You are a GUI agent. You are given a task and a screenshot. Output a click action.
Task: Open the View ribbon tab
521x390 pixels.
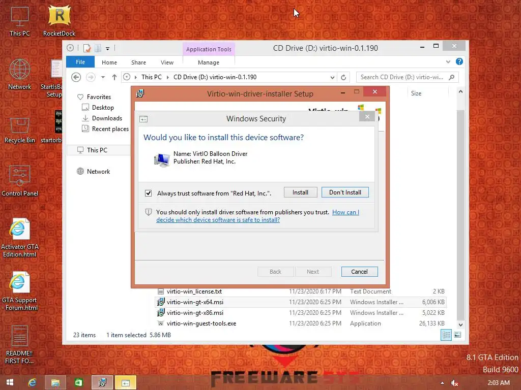[167, 62]
